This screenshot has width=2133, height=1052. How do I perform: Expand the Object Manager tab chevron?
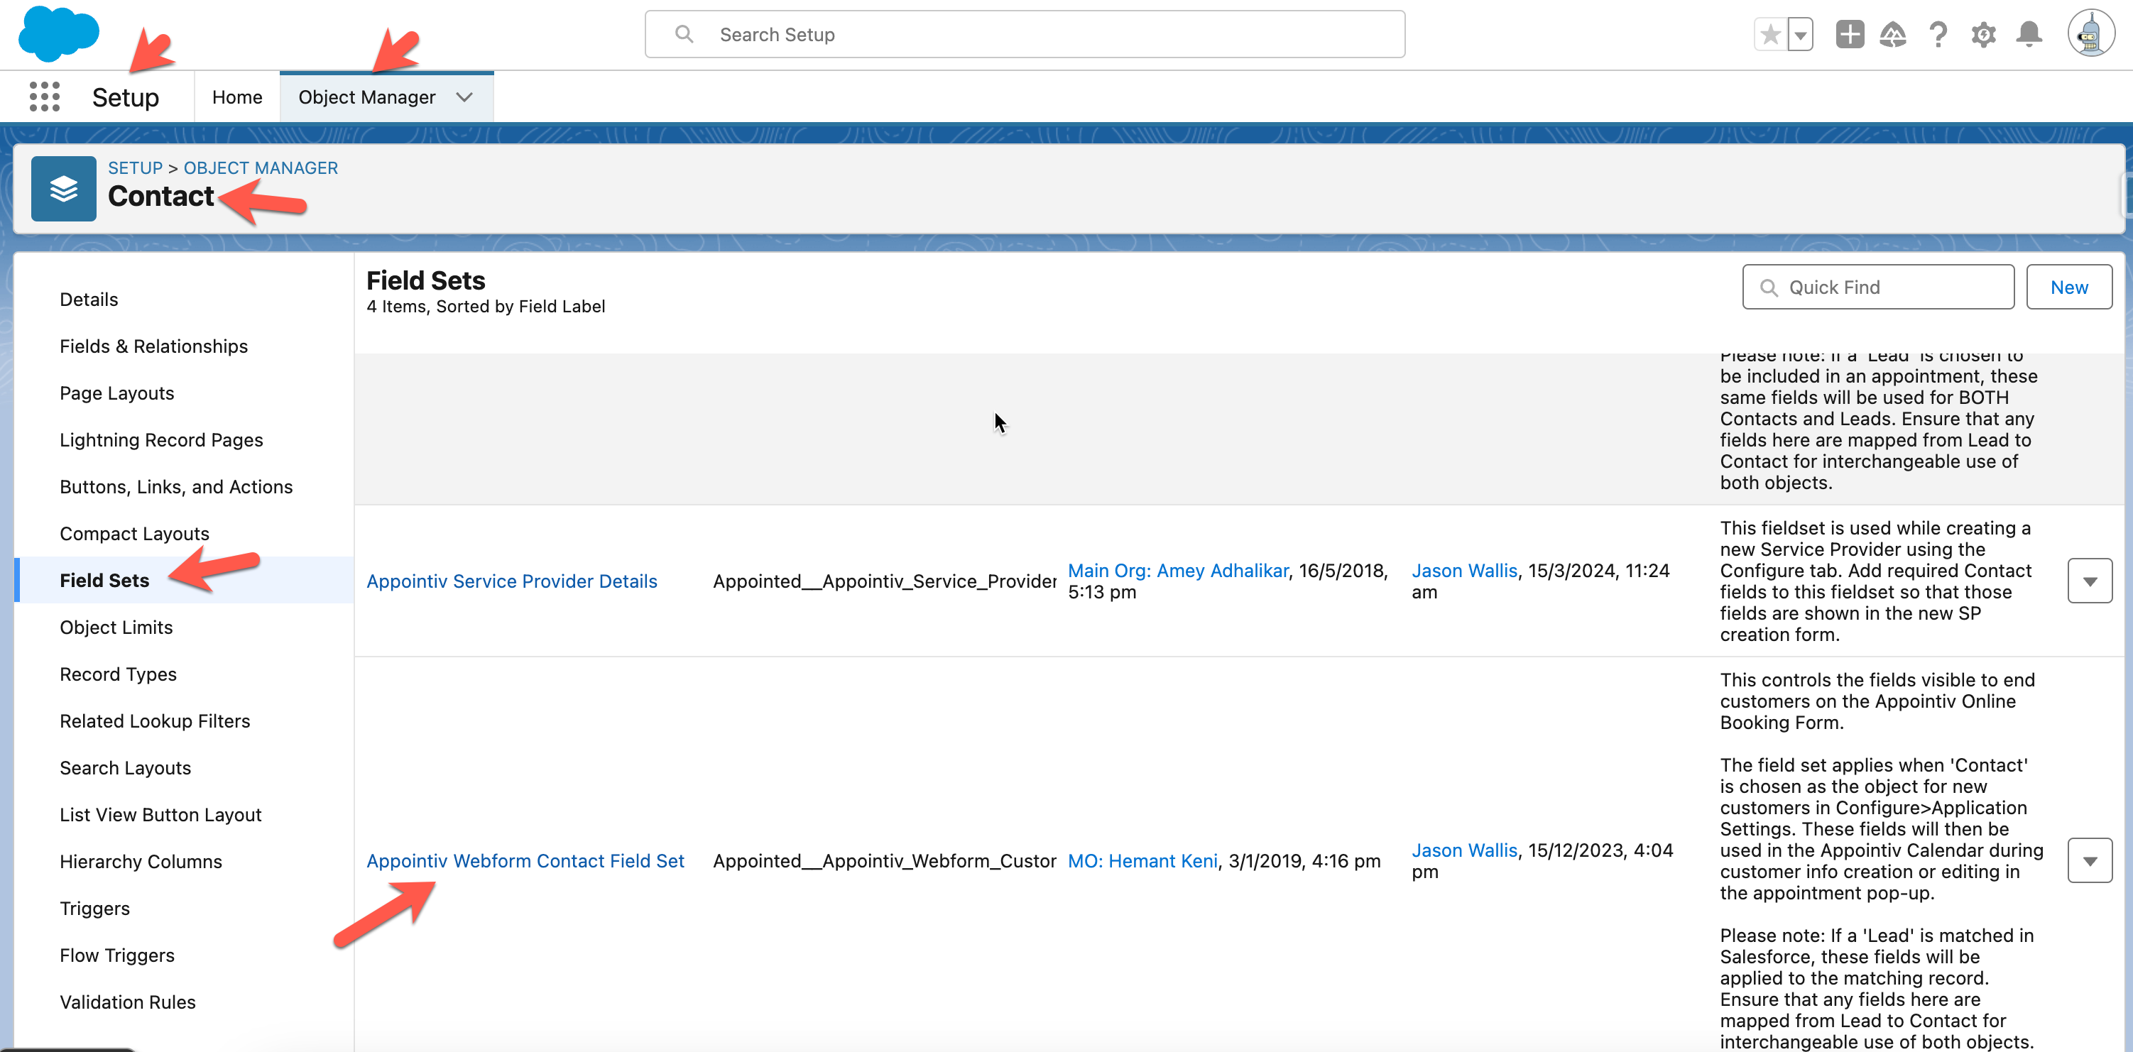464,97
